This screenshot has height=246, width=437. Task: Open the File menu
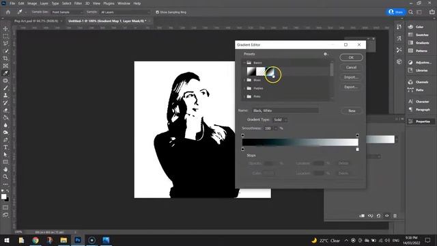coord(12,3)
